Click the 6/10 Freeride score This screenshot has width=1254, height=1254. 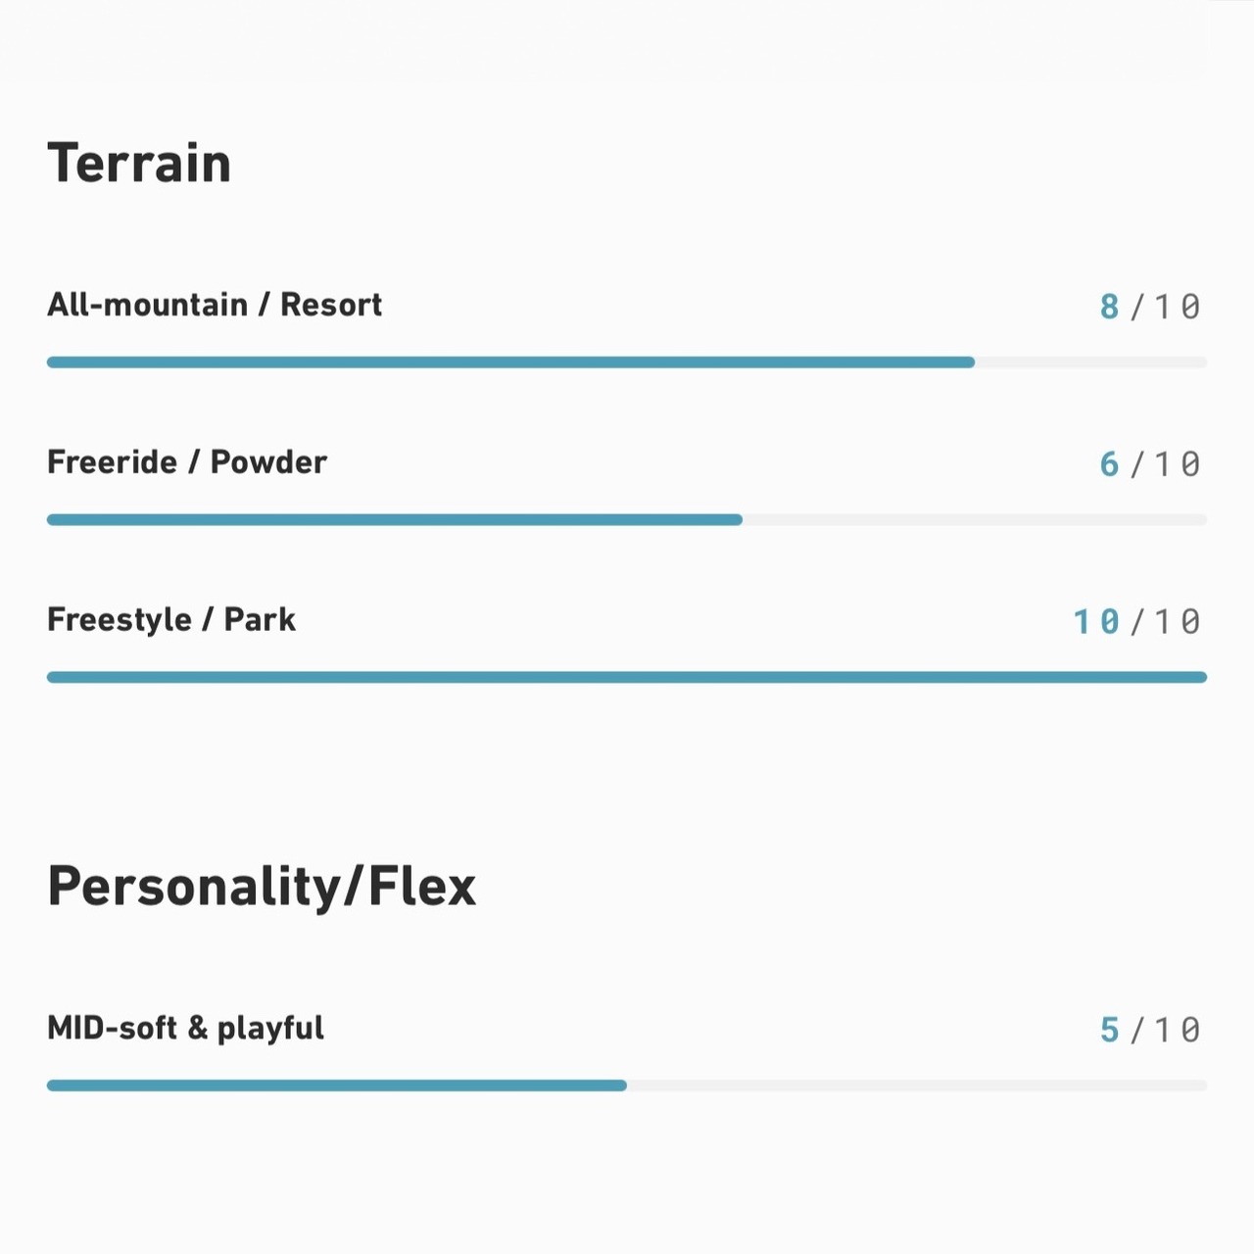(1150, 464)
